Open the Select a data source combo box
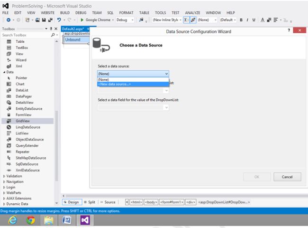 pyautogui.click(x=133, y=74)
